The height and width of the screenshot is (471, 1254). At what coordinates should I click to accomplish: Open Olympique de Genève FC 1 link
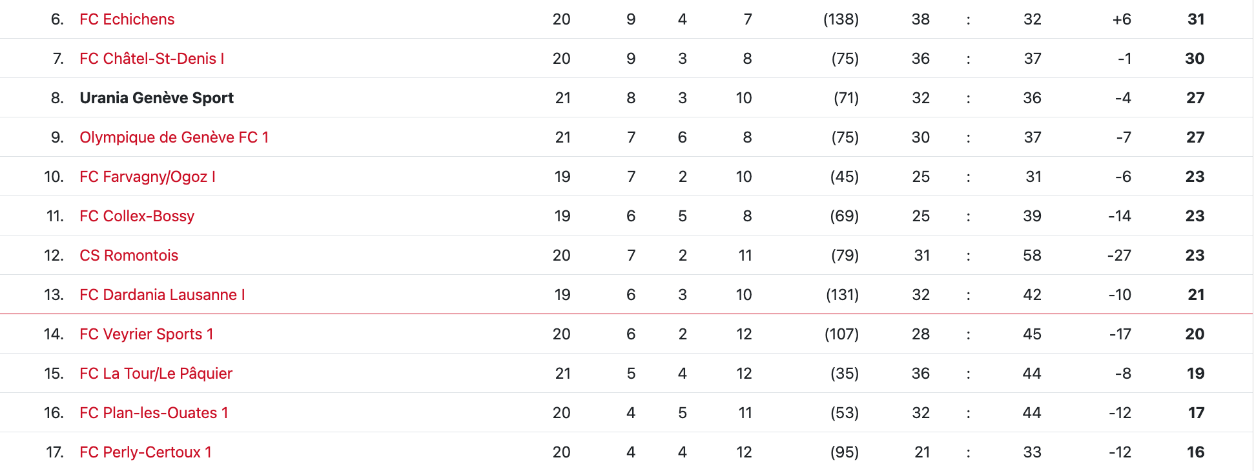pos(174,137)
